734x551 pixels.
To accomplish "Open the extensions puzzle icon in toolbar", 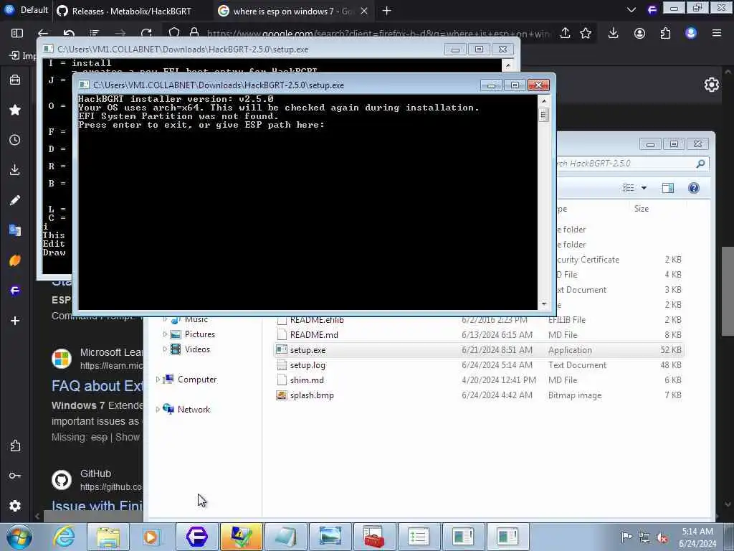I will (x=665, y=33).
